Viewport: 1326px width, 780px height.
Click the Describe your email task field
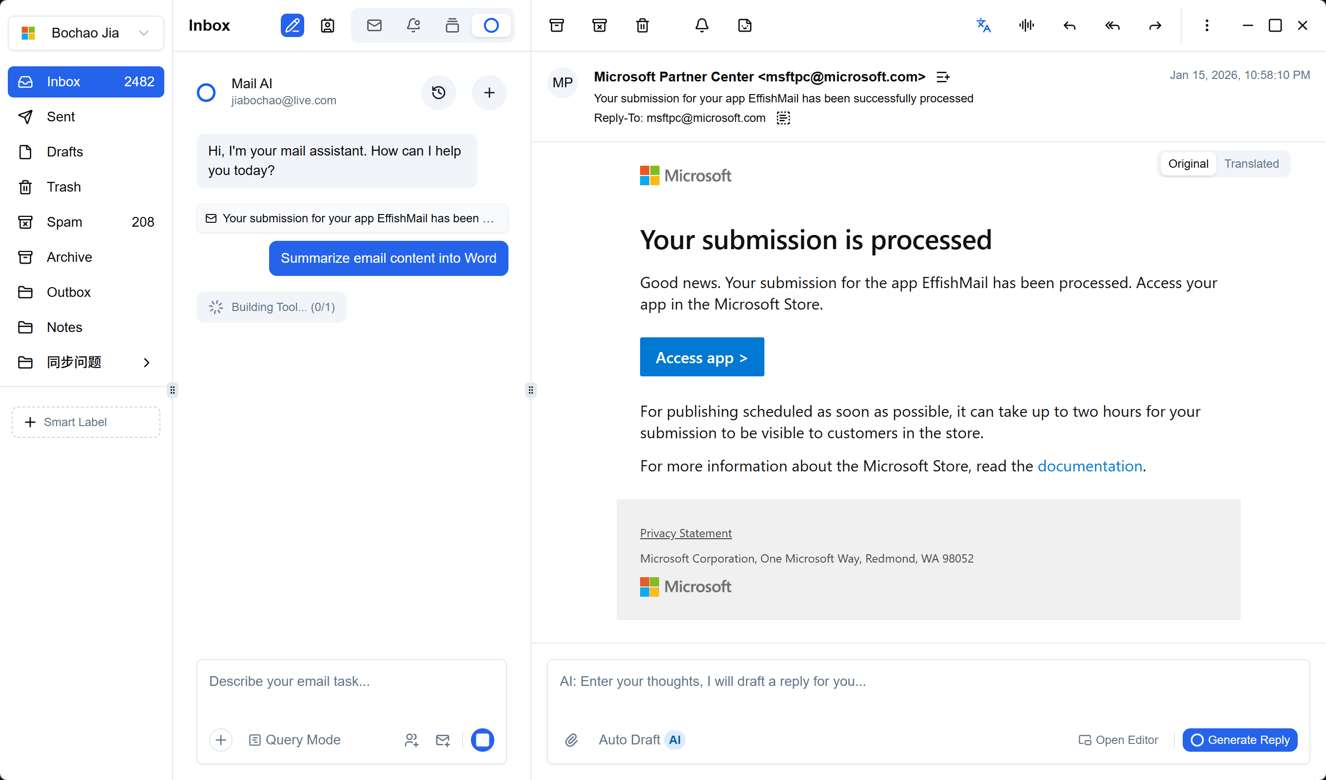coord(351,681)
